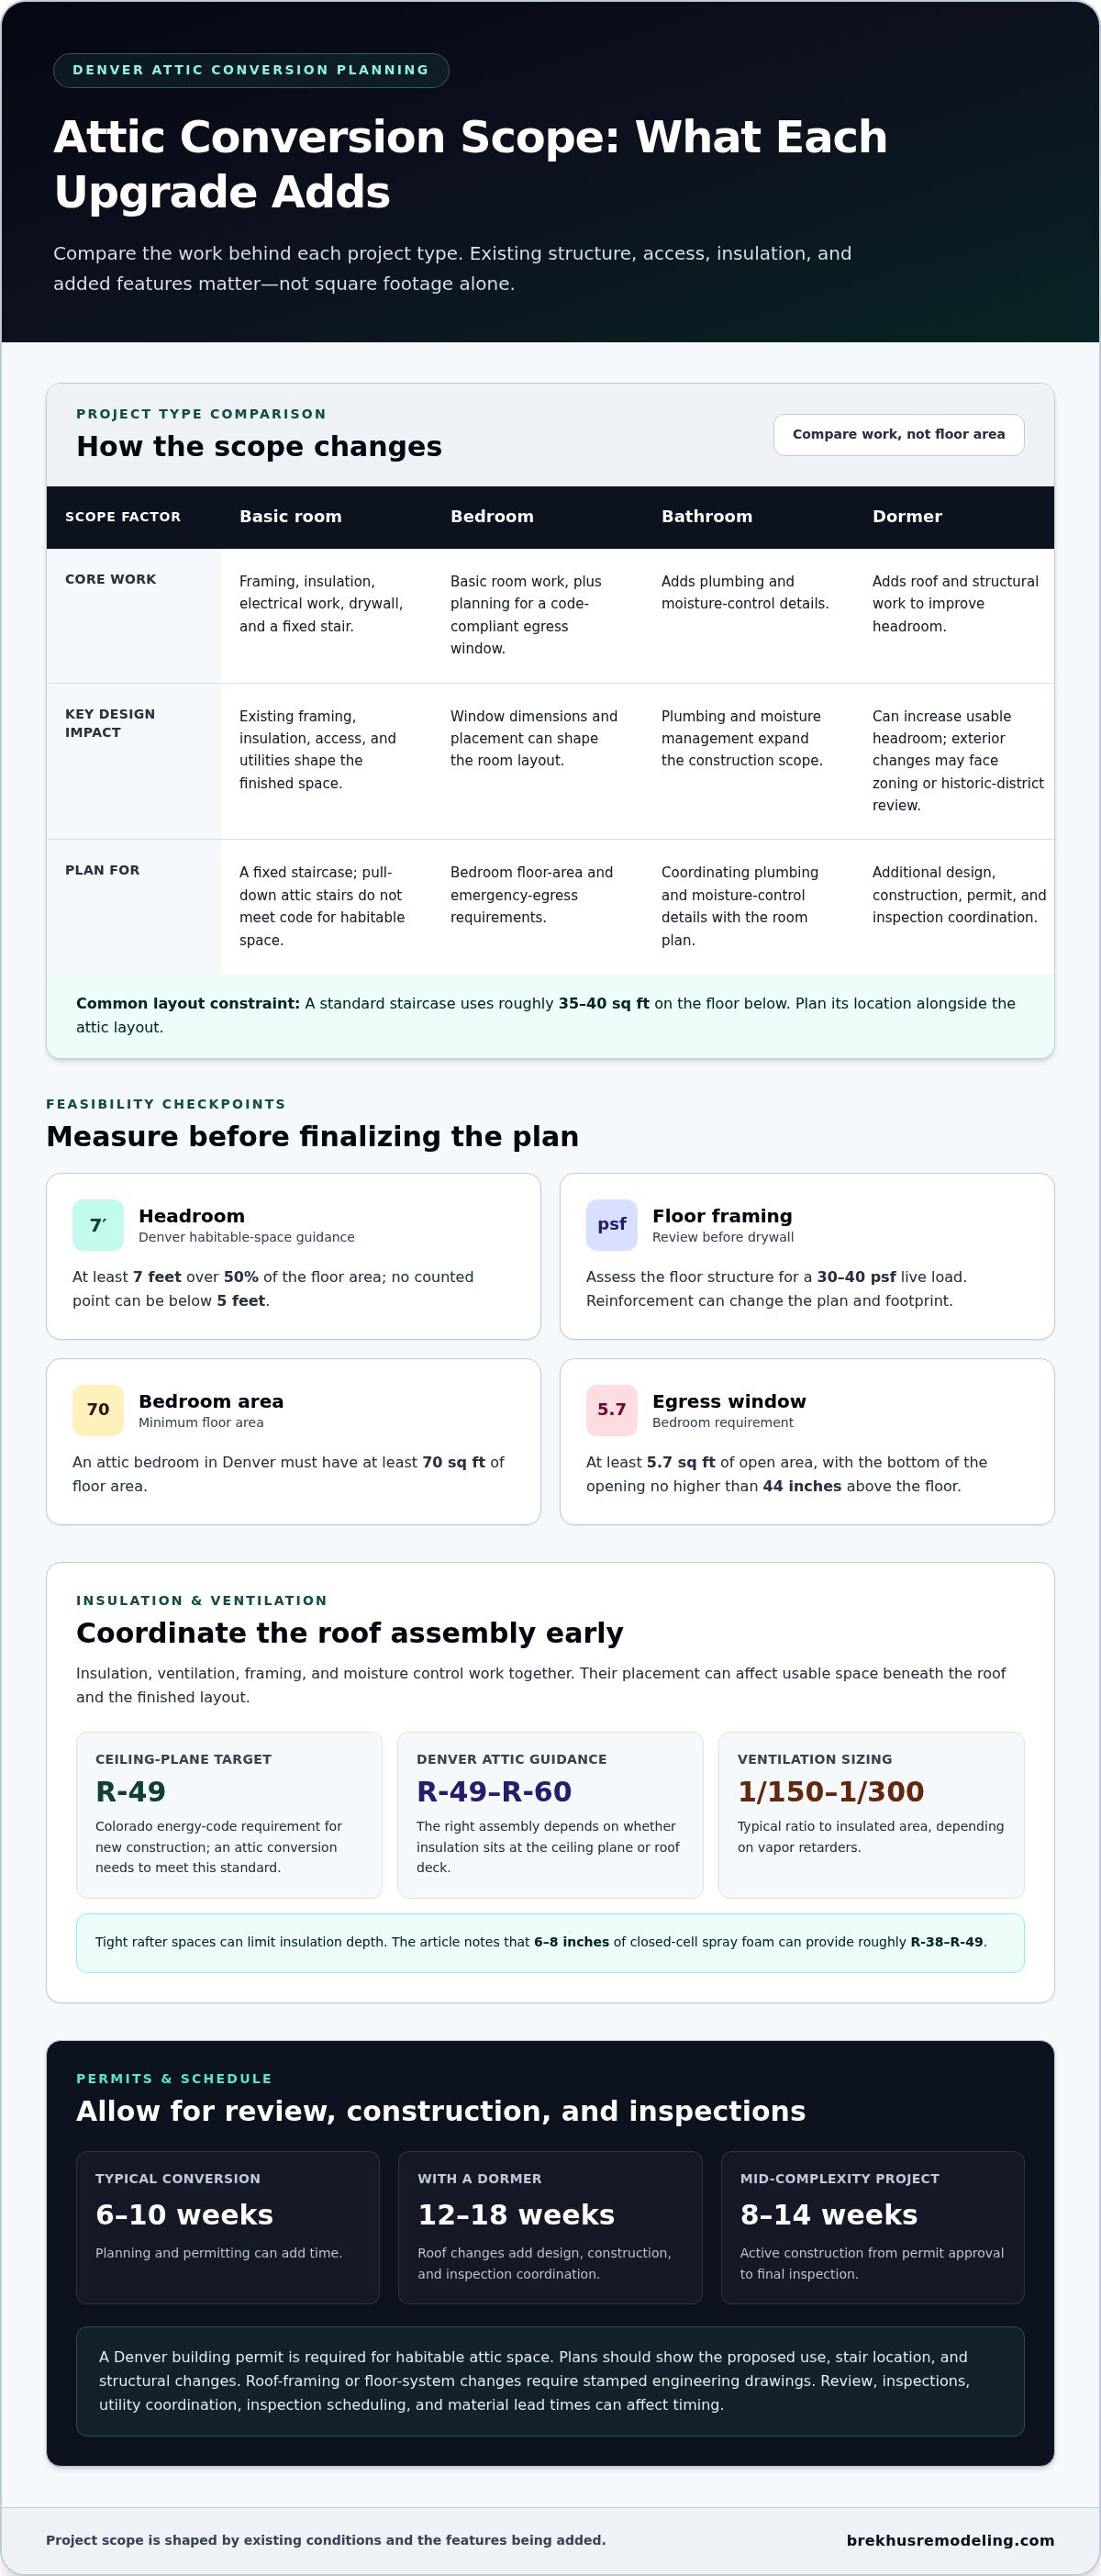Click the Denver Attic Conversion Planning badge

251,70
